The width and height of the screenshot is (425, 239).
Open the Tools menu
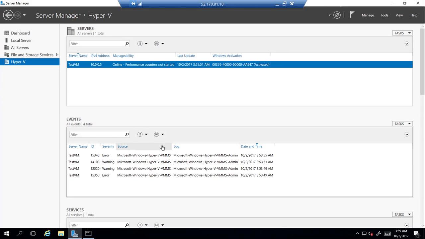tap(384, 15)
